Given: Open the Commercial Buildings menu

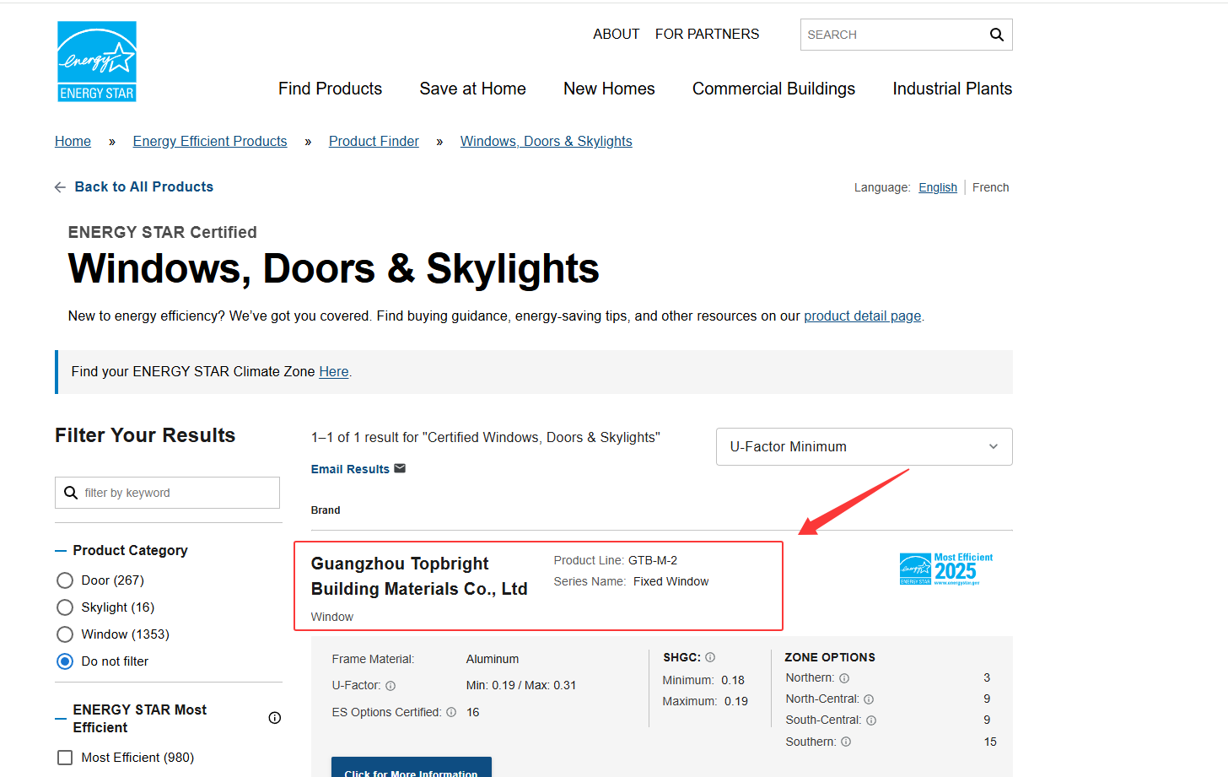Looking at the screenshot, I should point(773,89).
